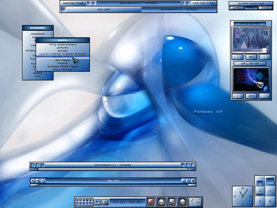Open the analog clock widget
The width and height of the screenshot is (277, 208).
point(242,197)
